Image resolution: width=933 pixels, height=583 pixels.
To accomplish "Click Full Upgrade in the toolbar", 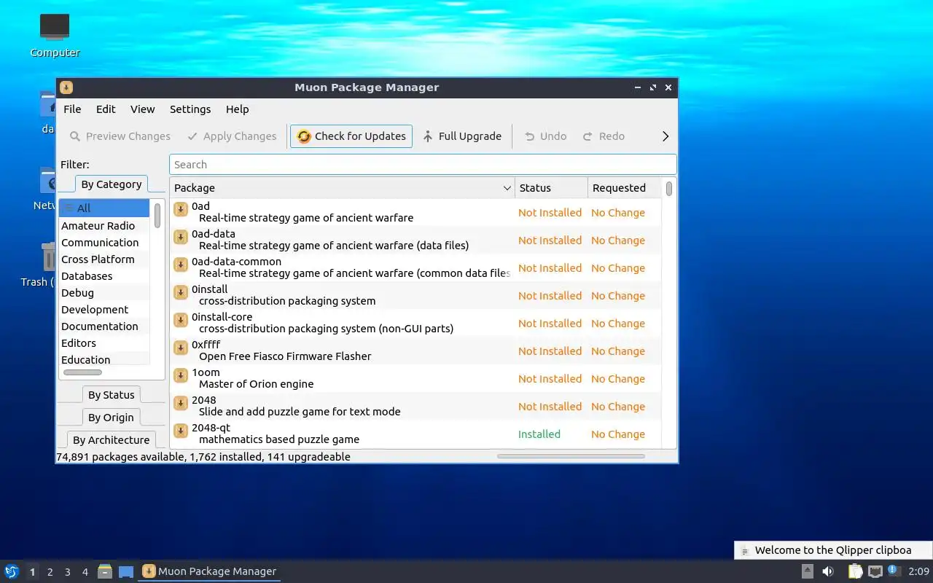I will (x=462, y=136).
